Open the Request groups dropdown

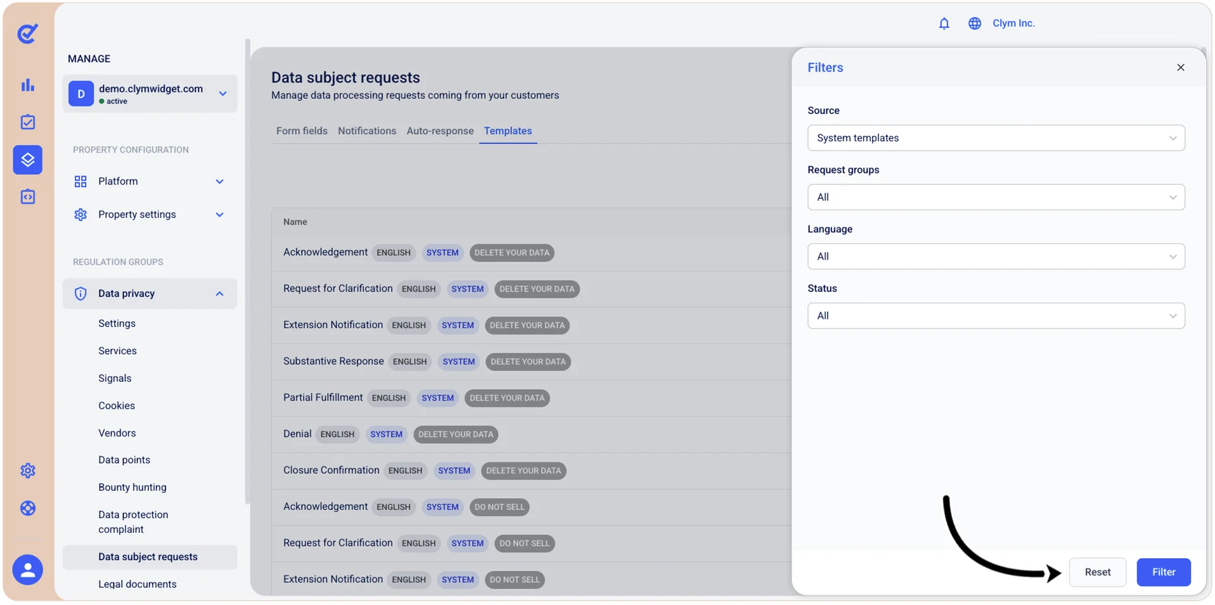(996, 198)
